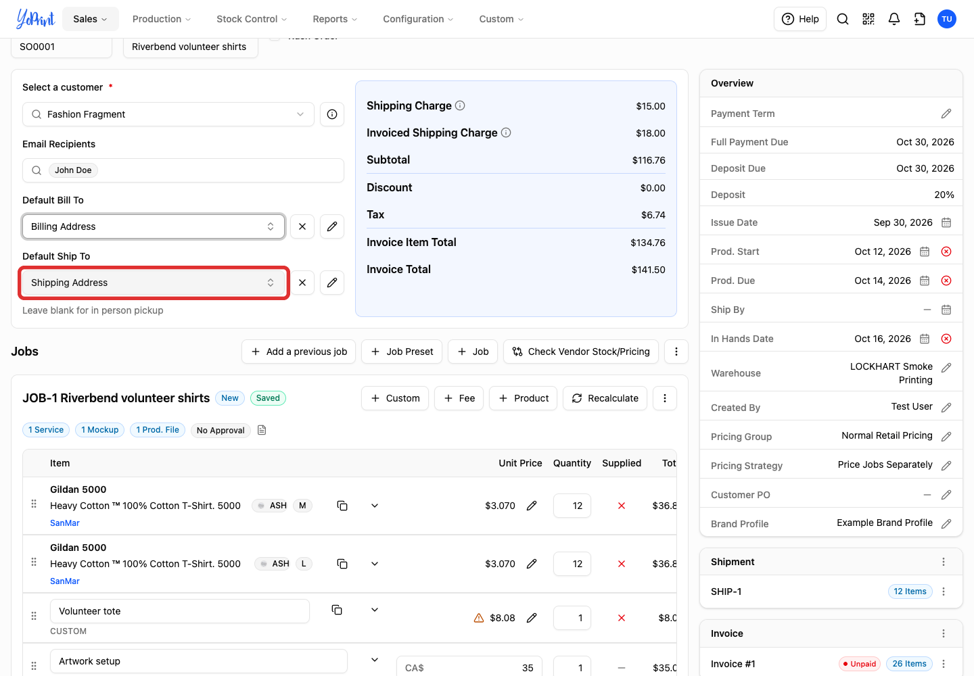Open the QR code scanner icon
This screenshot has width=974, height=676.
(x=868, y=19)
